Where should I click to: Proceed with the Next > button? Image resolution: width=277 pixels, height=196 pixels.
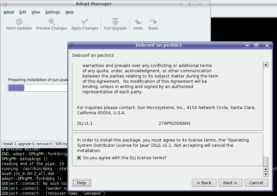[230, 183]
